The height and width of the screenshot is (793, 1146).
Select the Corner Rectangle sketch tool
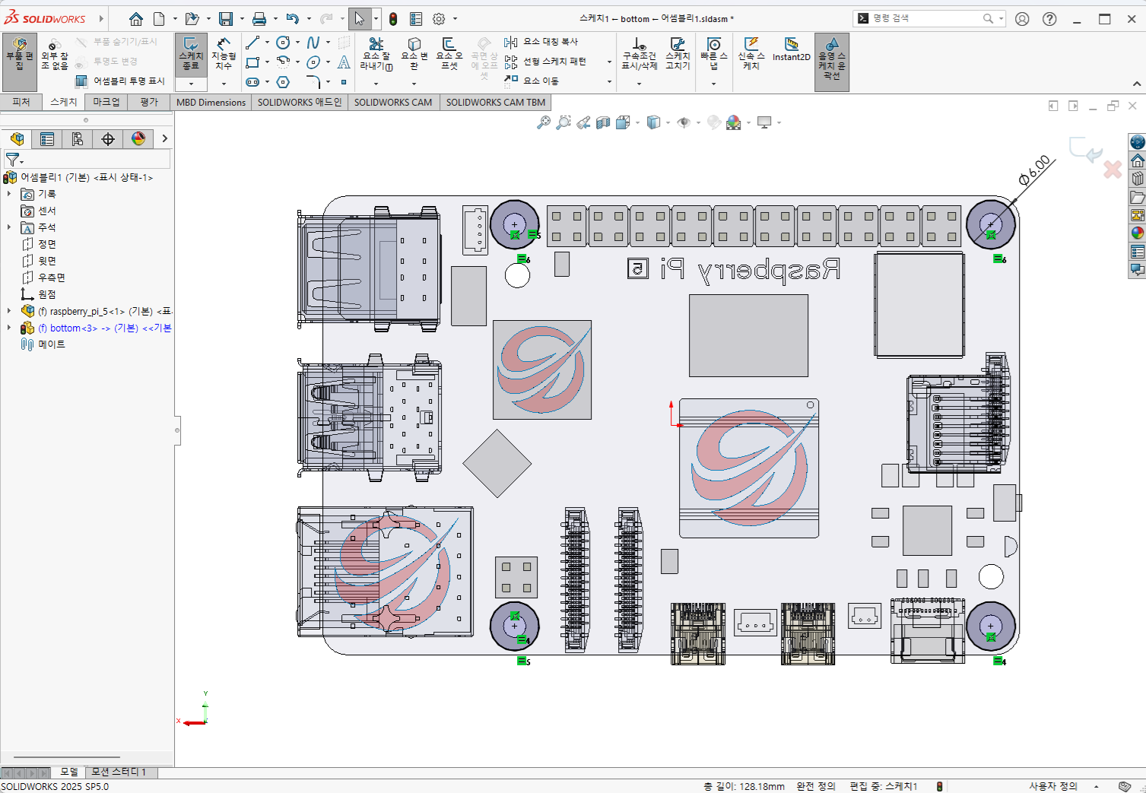click(x=253, y=62)
